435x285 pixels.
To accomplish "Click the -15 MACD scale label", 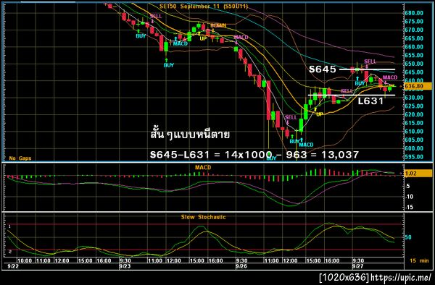I will tap(409, 208).
